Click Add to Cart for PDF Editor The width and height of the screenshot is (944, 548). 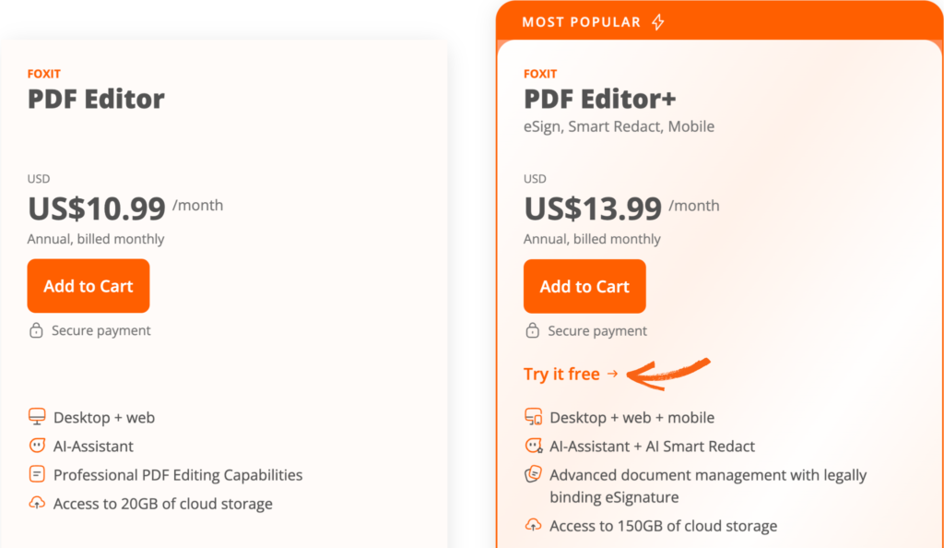point(88,286)
